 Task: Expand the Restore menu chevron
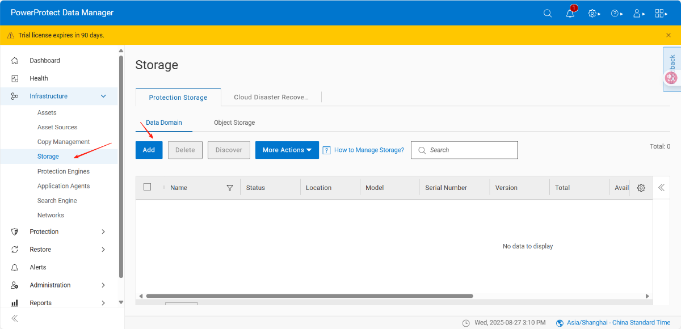coord(103,250)
